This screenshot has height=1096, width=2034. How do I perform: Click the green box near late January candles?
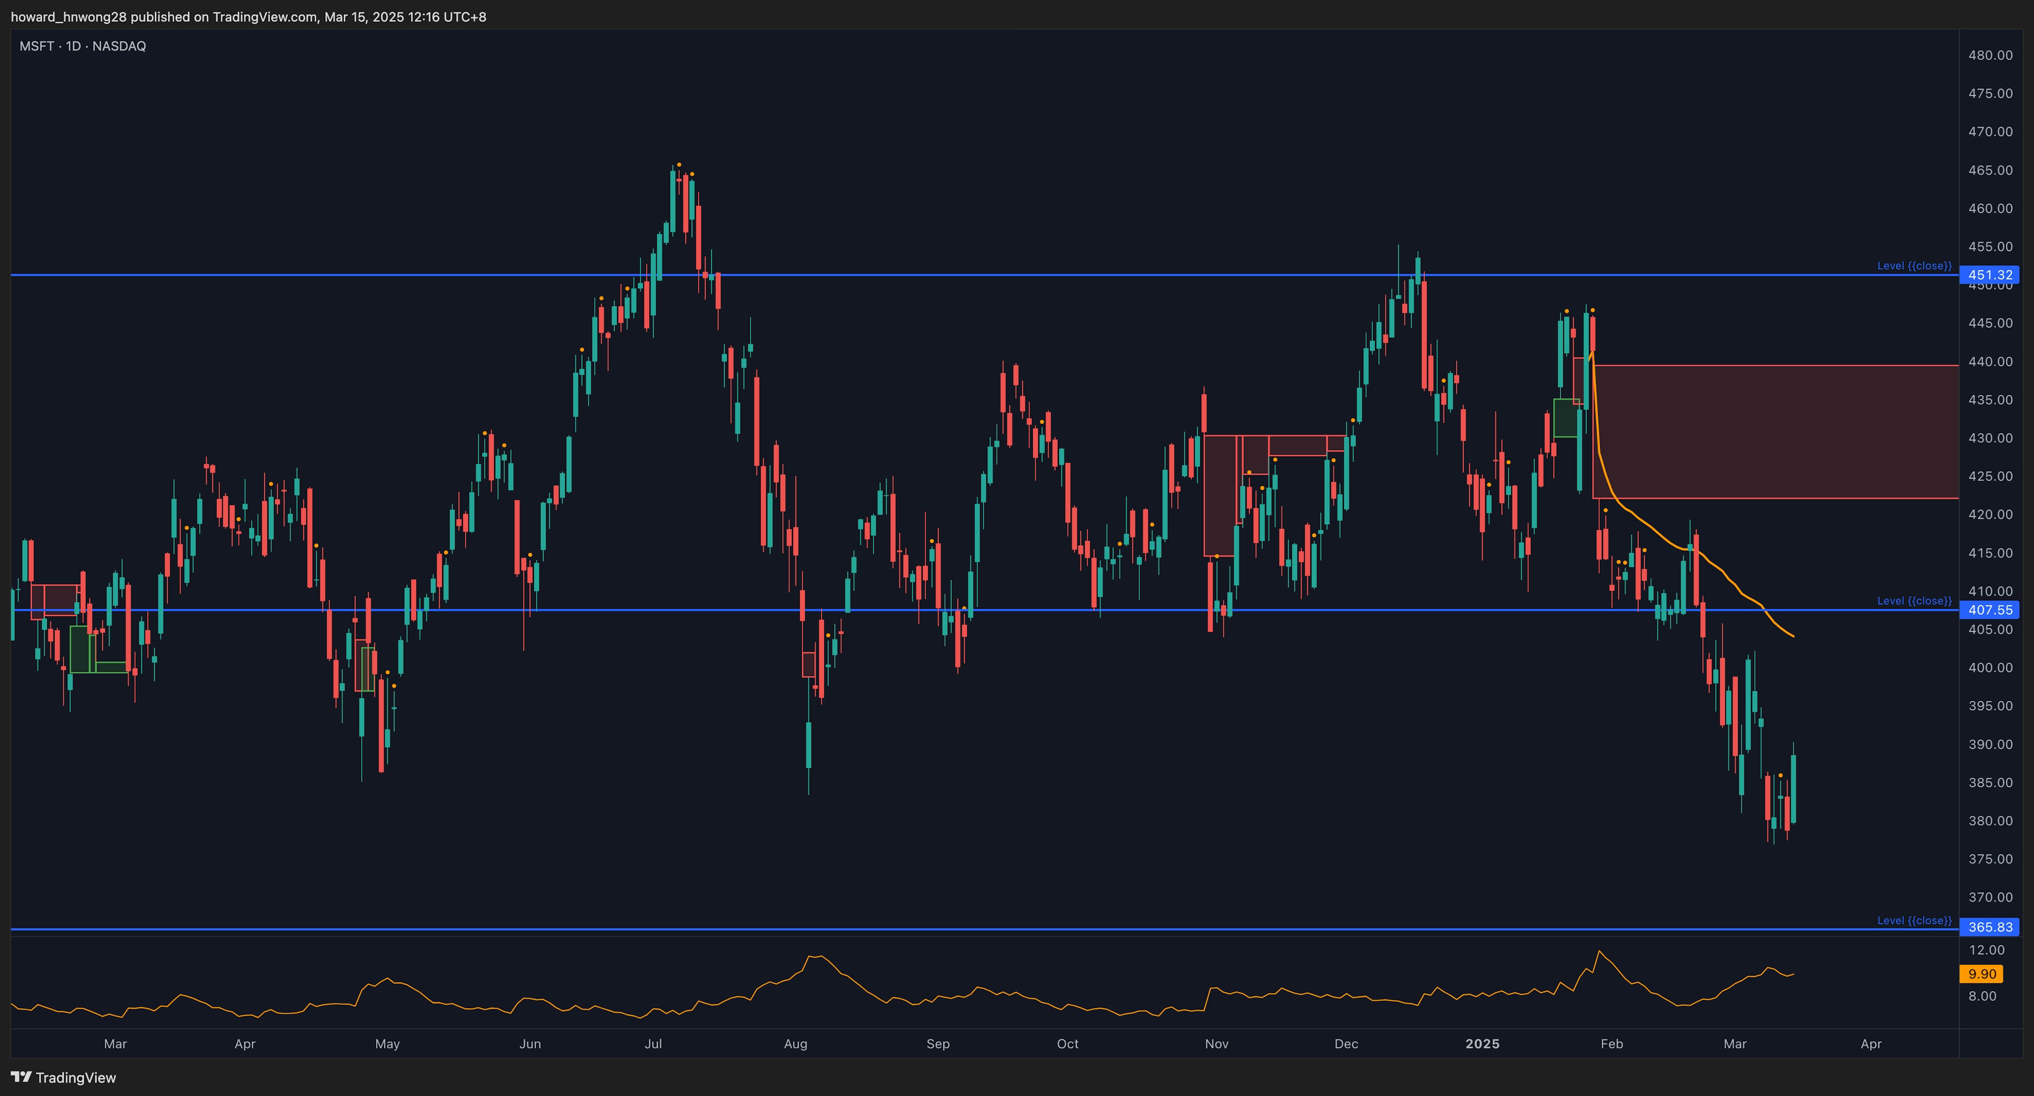[1565, 418]
